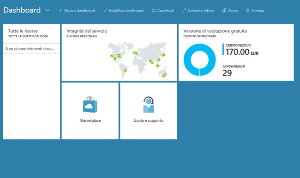Click the Dashboard page title

coord(22,10)
